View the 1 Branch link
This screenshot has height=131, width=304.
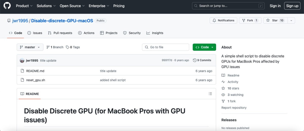55,47
